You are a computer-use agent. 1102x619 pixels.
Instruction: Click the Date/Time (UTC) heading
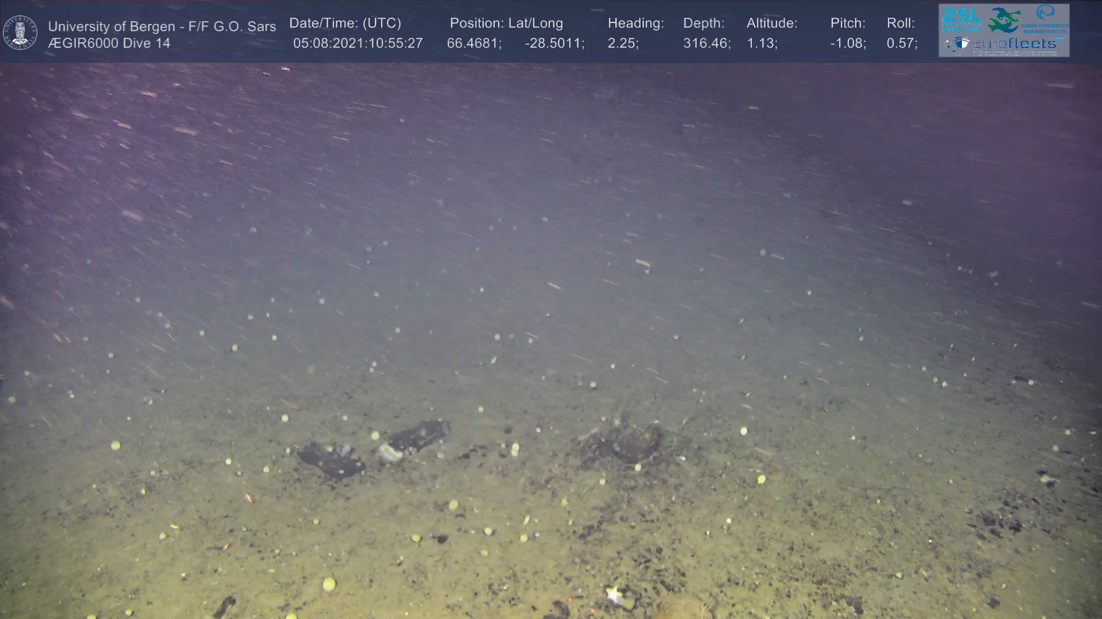[x=345, y=23]
